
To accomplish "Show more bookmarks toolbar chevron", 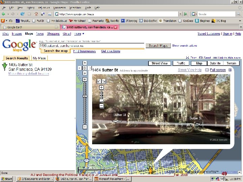I will 240,21.
